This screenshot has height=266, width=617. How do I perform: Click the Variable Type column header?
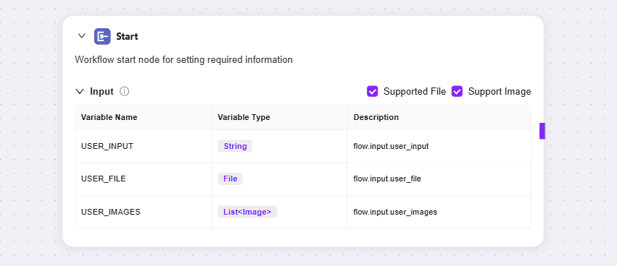pyautogui.click(x=244, y=117)
